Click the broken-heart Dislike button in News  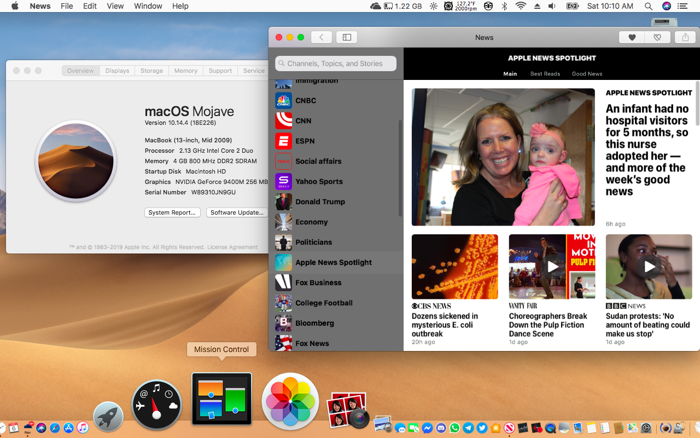657,37
